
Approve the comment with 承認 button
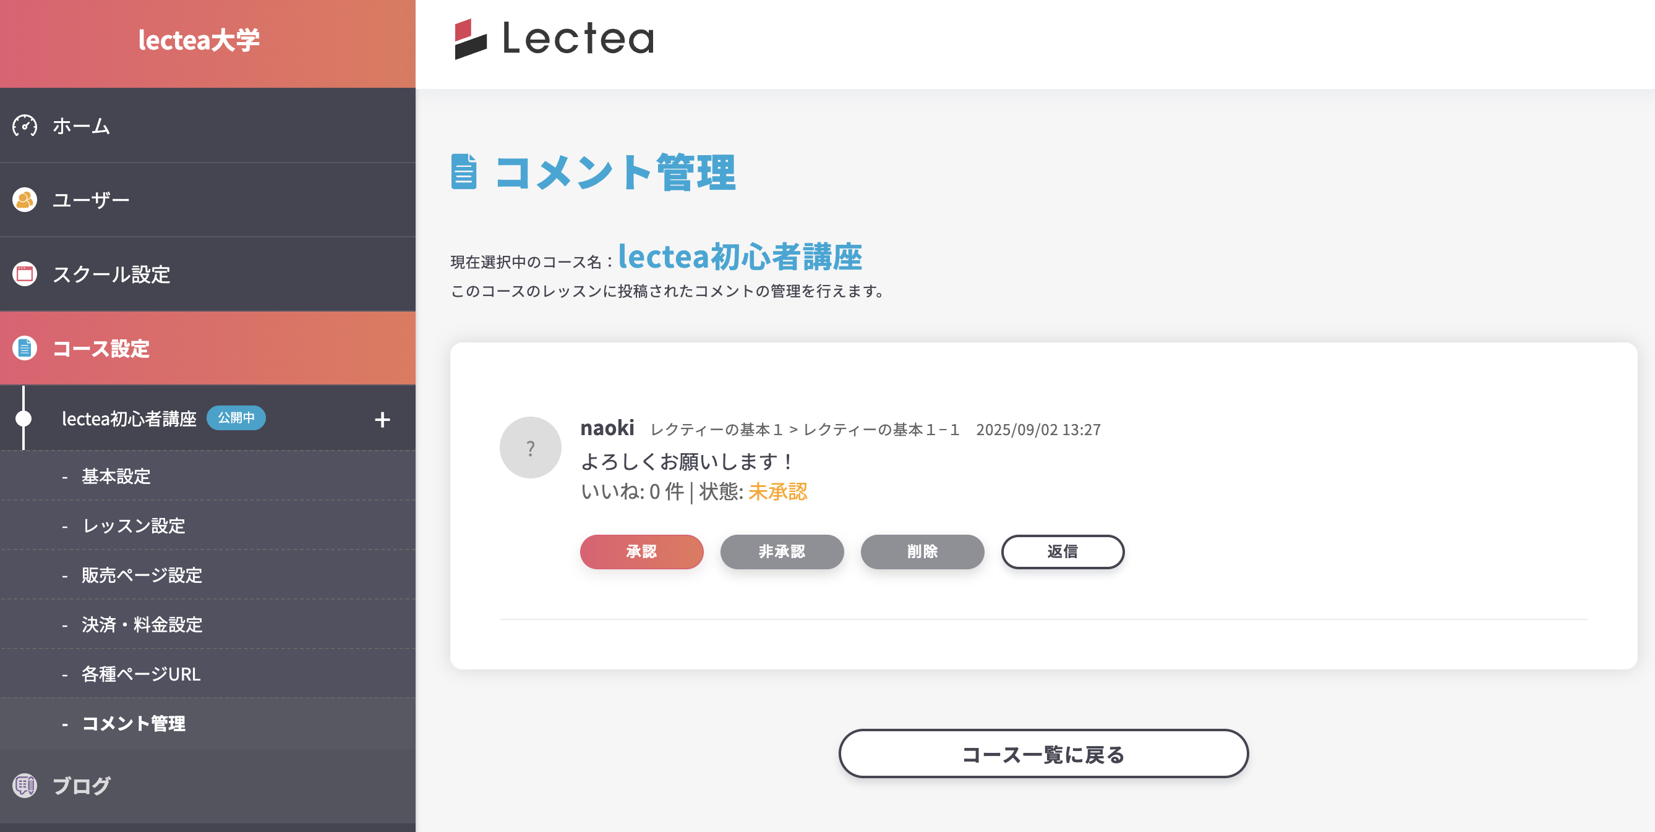pos(641,551)
